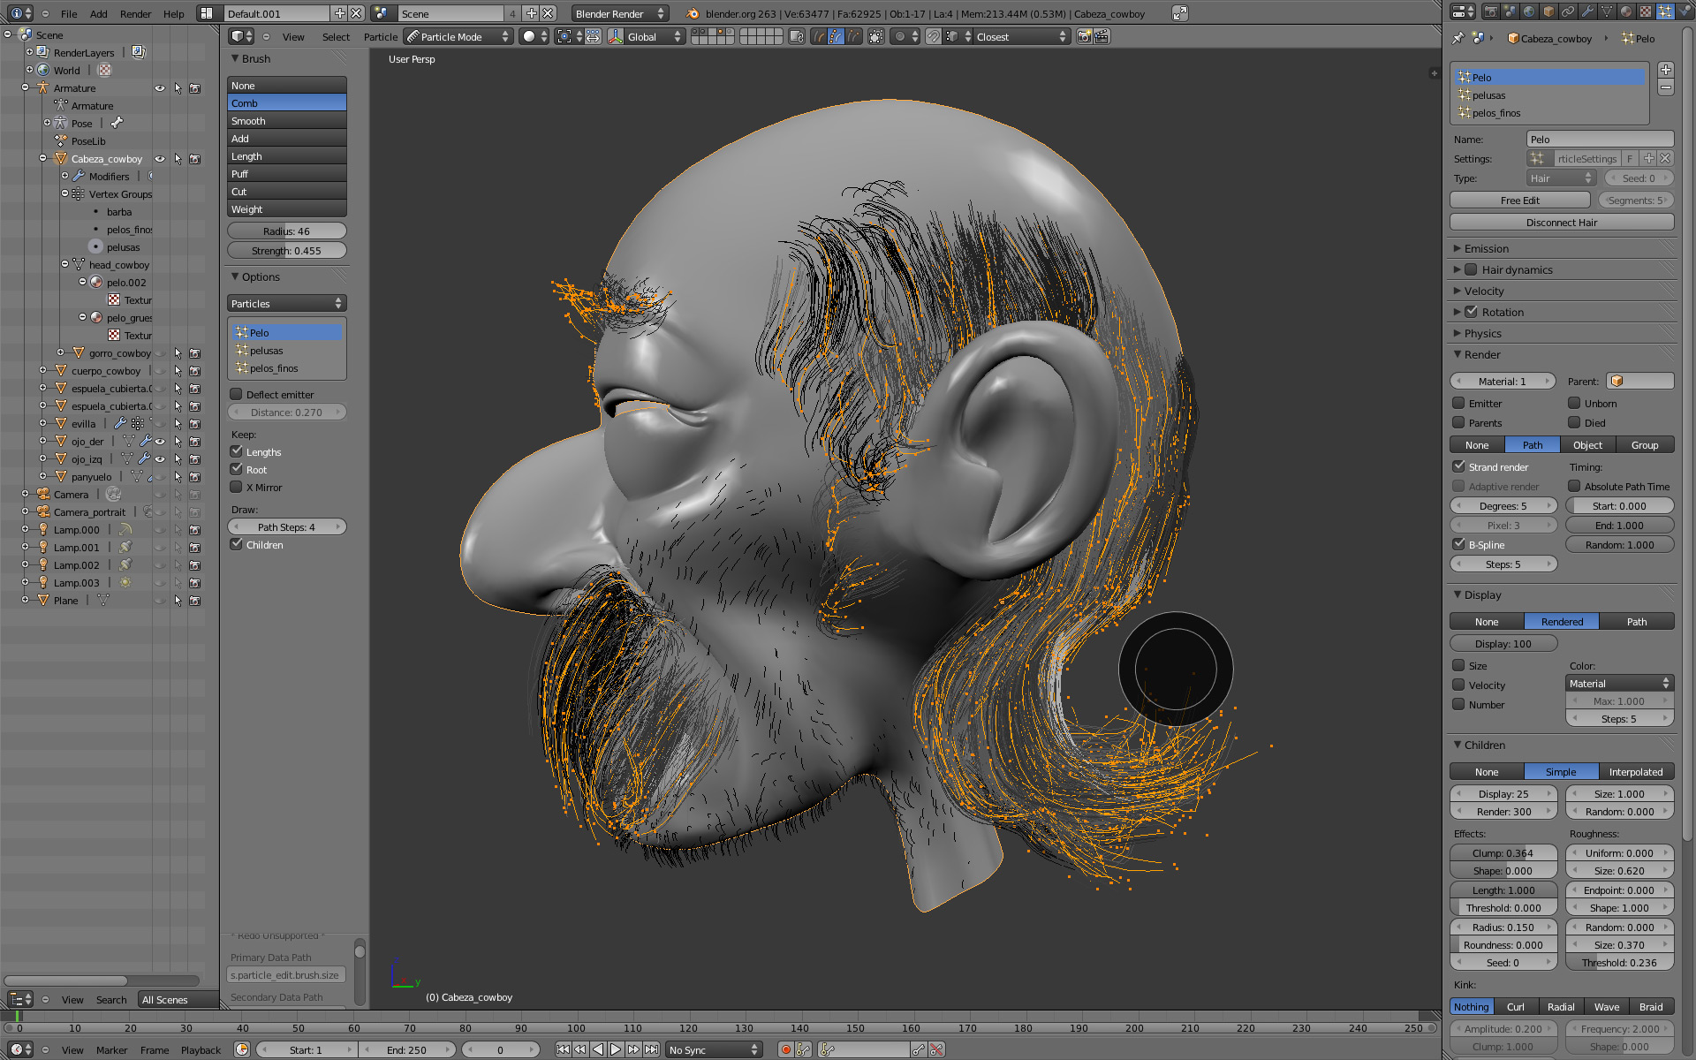Screen dimensions: 1696x1060
Task: Open the Render menu in top bar
Action: pos(135,13)
